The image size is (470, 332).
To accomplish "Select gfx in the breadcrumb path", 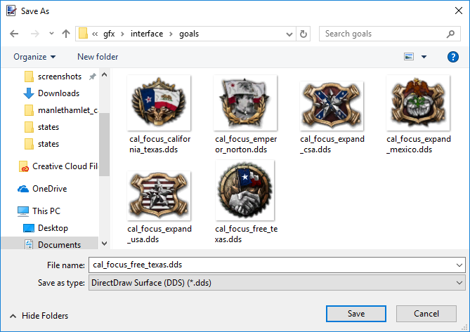I will (x=109, y=34).
